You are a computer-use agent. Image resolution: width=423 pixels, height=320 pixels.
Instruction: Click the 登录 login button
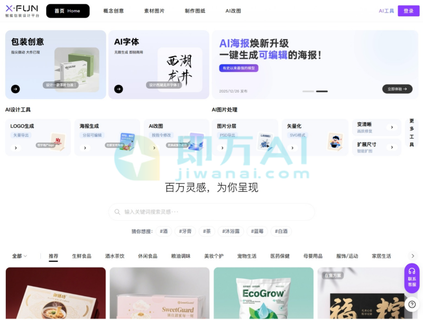coord(408,11)
